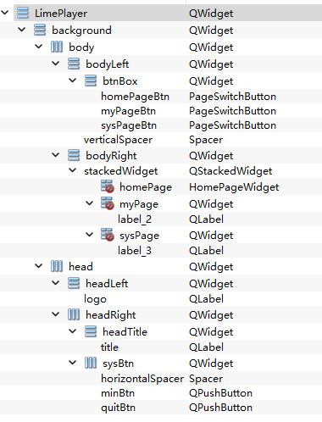Click the body horizontal layout icon
This screenshot has height=422, width=322.
pyautogui.click(x=57, y=47)
